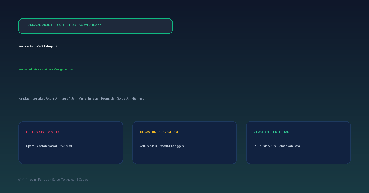Click the green 'Penyebab, Arti, dan Cara Mengatasinya' subtitle
This screenshot has height=193, width=369.
(x=46, y=70)
